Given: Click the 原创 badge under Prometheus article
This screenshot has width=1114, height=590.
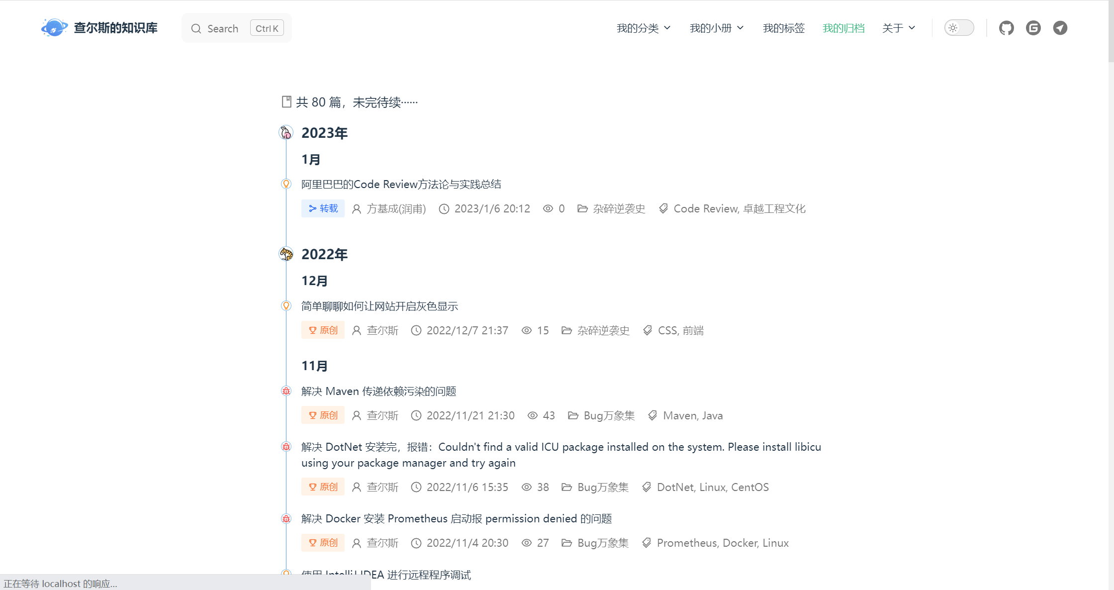Looking at the screenshot, I should pyautogui.click(x=323, y=543).
